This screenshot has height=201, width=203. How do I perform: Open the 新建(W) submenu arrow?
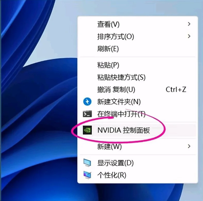(189, 146)
